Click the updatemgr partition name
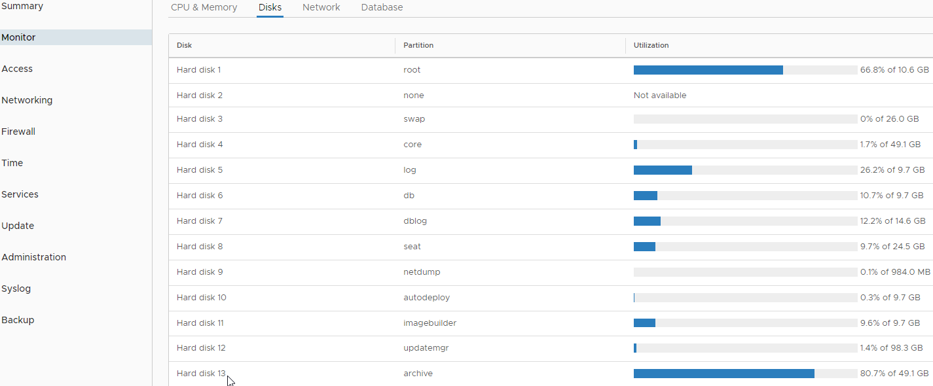 click(x=426, y=347)
